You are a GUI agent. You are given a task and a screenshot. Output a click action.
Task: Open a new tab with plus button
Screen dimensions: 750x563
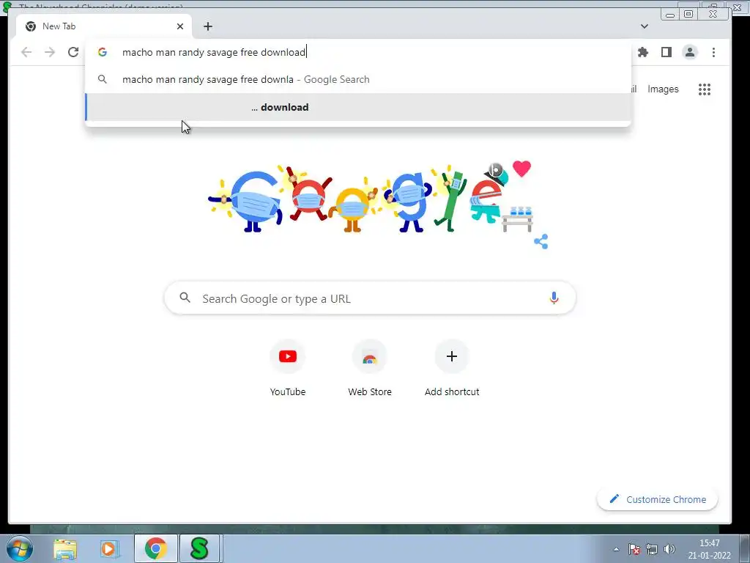click(x=207, y=26)
